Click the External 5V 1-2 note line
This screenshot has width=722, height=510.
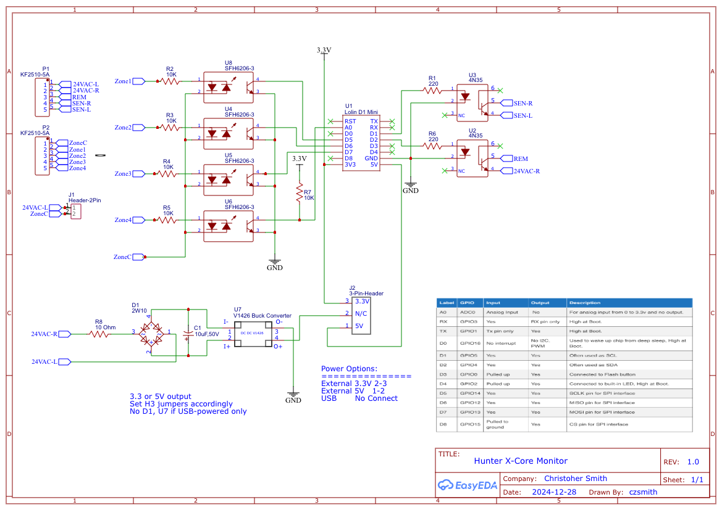click(x=353, y=391)
